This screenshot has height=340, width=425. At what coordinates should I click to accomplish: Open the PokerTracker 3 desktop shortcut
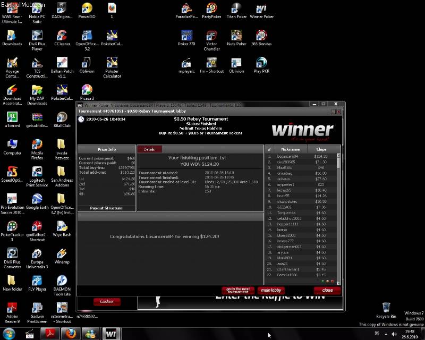click(x=12, y=231)
